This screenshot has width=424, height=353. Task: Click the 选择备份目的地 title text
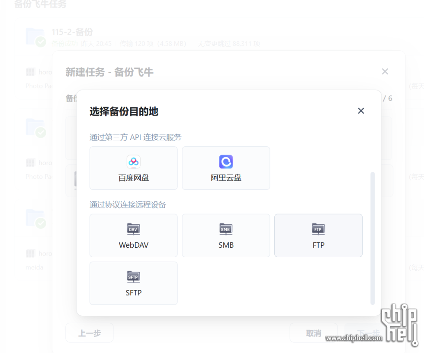click(124, 111)
